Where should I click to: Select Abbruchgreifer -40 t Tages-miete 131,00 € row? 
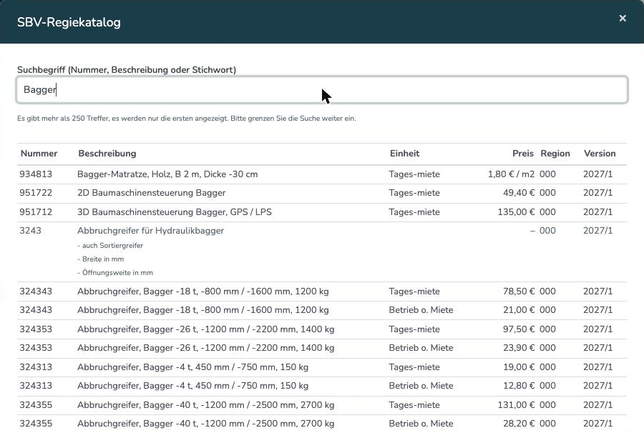(x=322, y=405)
